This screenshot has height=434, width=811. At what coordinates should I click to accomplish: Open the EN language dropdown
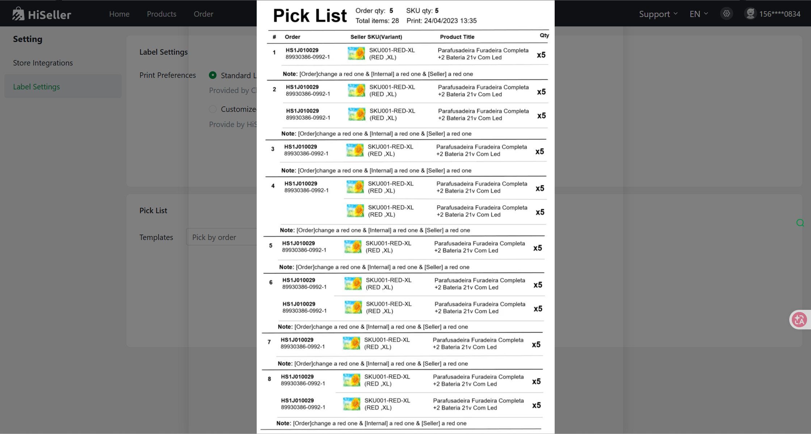pos(698,14)
